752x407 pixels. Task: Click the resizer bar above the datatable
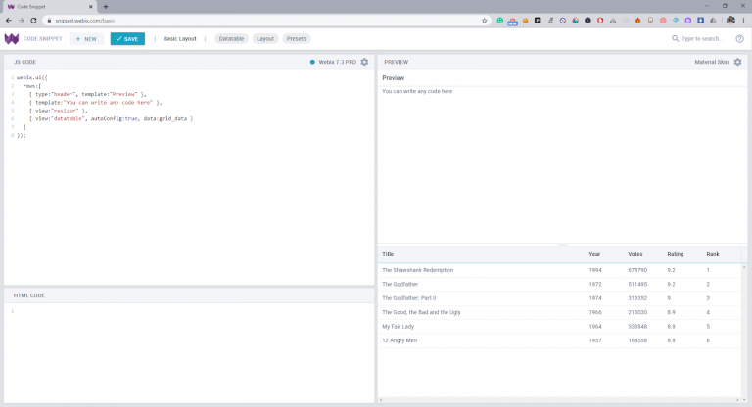click(563, 244)
